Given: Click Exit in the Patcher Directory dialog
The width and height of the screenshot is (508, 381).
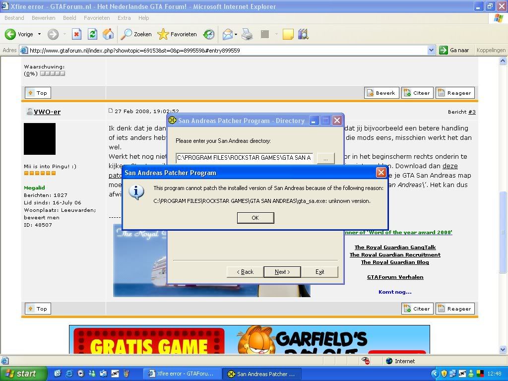Looking at the screenshot, I should [x=320, y=272].
